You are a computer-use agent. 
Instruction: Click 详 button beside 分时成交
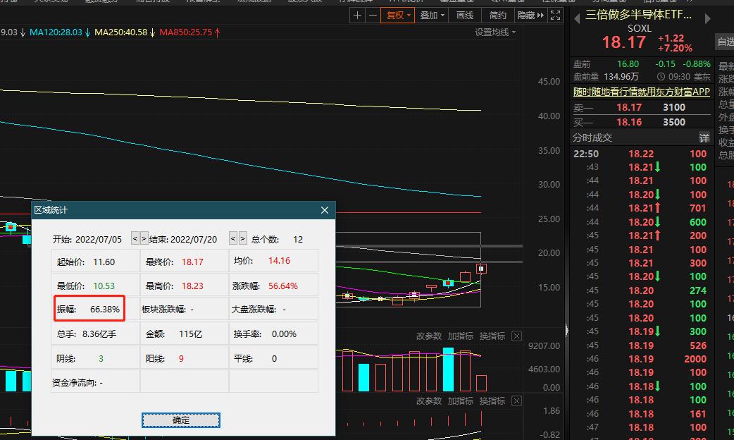point(704,137)
